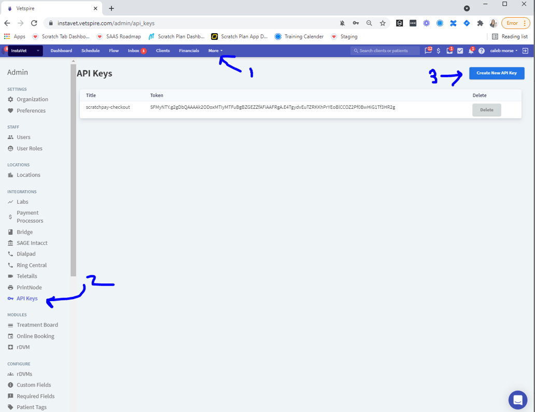Click the sign-out arrow icon far right of navbar
The width and height of the screenshot is (535, 412).
[525, 50]
